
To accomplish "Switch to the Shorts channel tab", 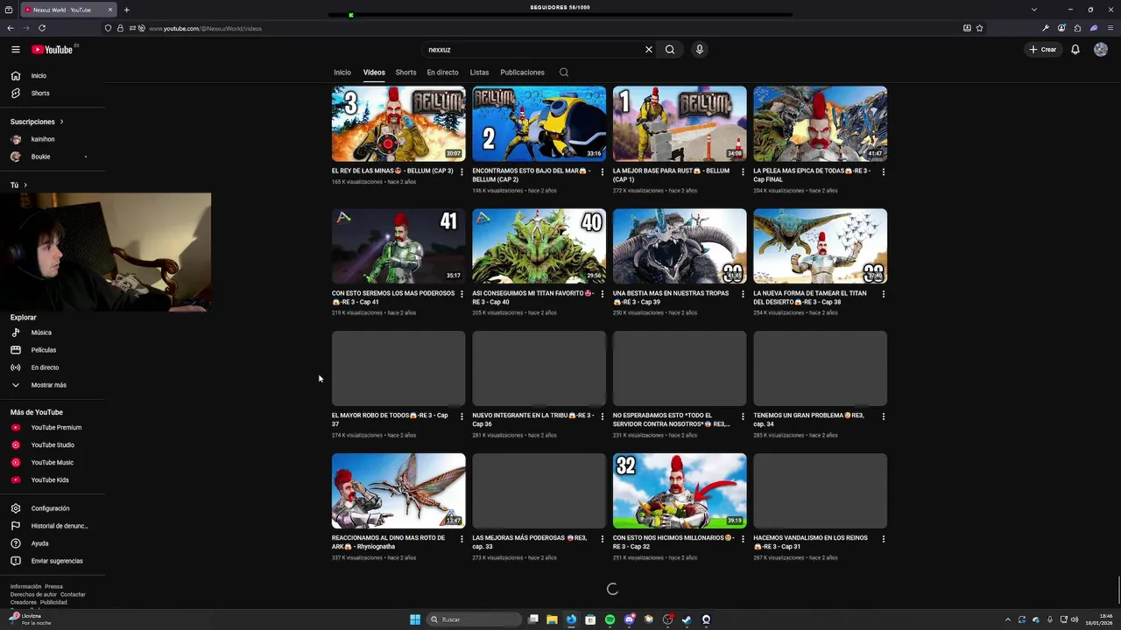I will click(x=405, y=73).
